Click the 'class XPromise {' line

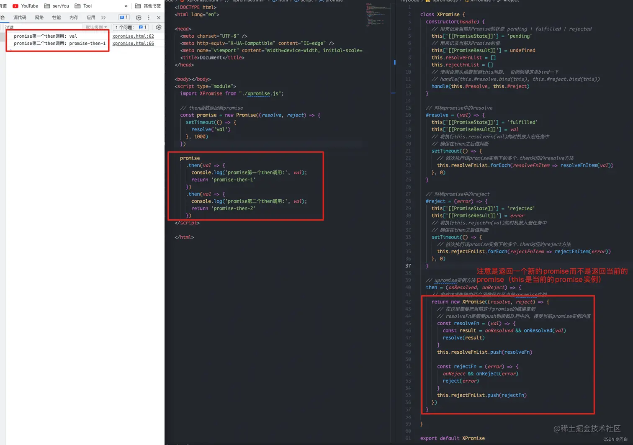[443, 15]
